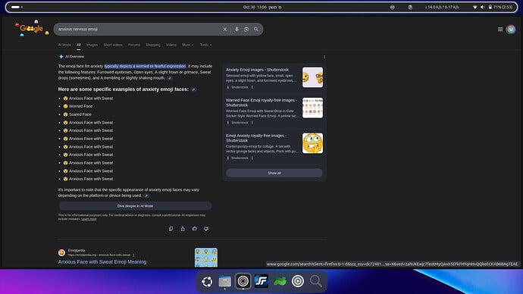
Task: Open the Activities pill in top bar
Action: 17,7
